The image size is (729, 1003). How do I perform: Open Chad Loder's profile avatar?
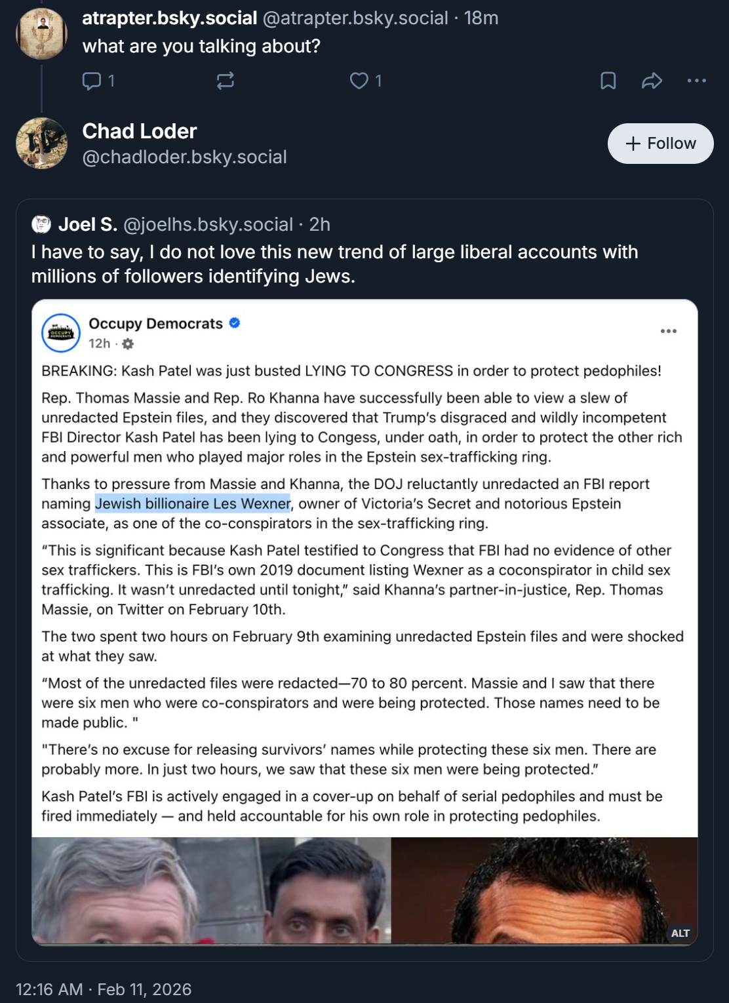pos(41,143)
